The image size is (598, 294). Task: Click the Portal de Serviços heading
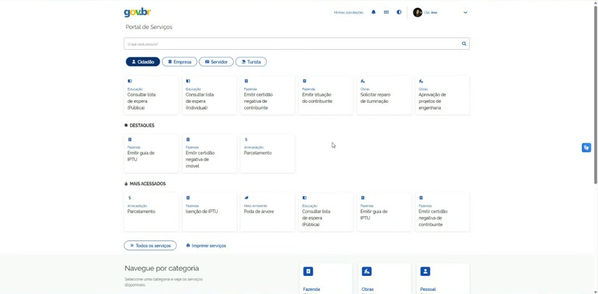[x=149, y=27]
